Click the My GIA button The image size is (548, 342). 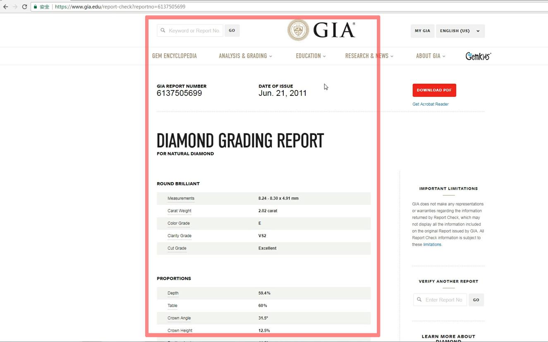422,31
